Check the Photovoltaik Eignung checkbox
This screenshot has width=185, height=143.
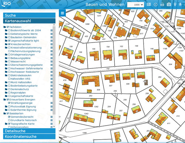point(9,106)
